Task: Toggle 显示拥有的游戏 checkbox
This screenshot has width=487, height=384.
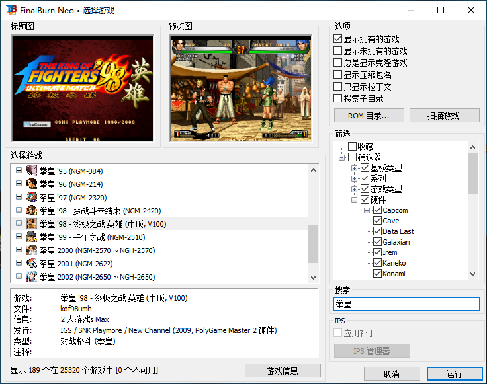Action: [337, 39]
